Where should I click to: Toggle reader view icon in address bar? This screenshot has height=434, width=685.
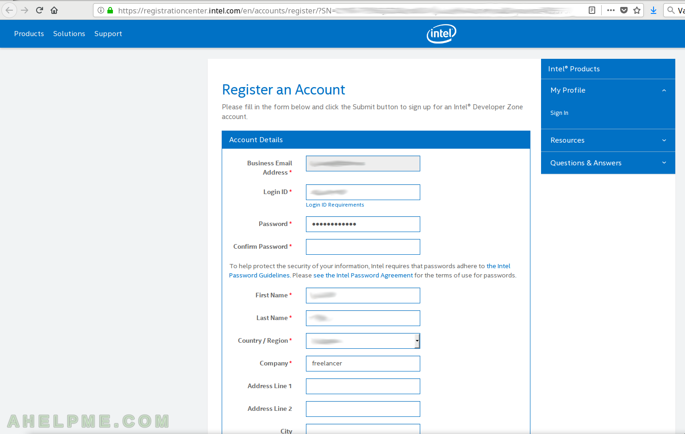coord(592,10)
